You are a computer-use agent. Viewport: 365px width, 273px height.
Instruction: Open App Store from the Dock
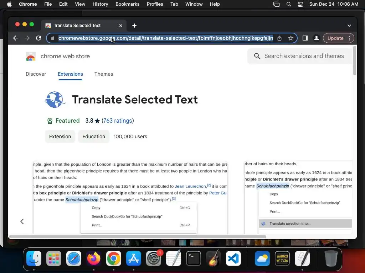pyautogui.click(x=134, y=258)
